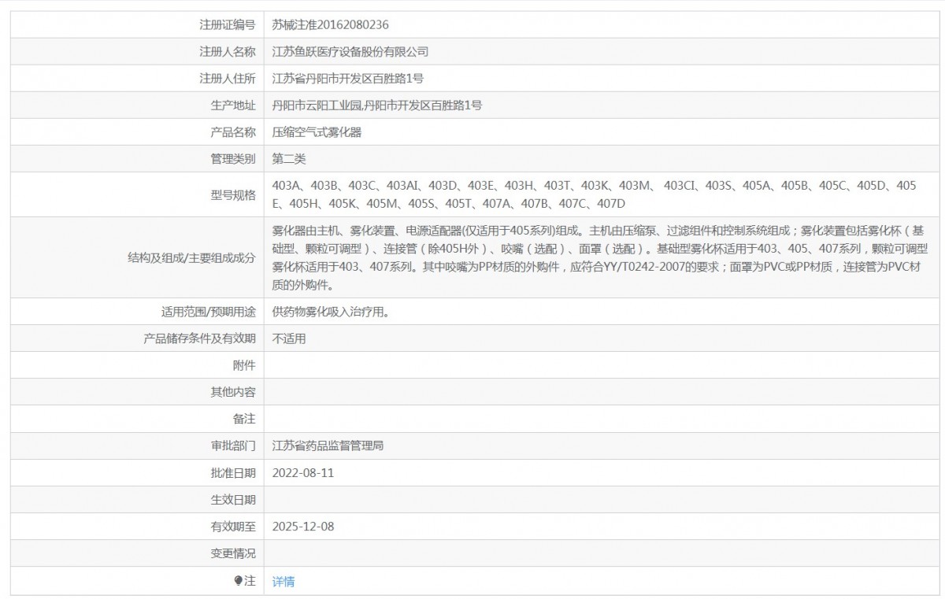Click the 型号规格 label
This screenshot has height=599, width=945.
[x=233, y=195]
